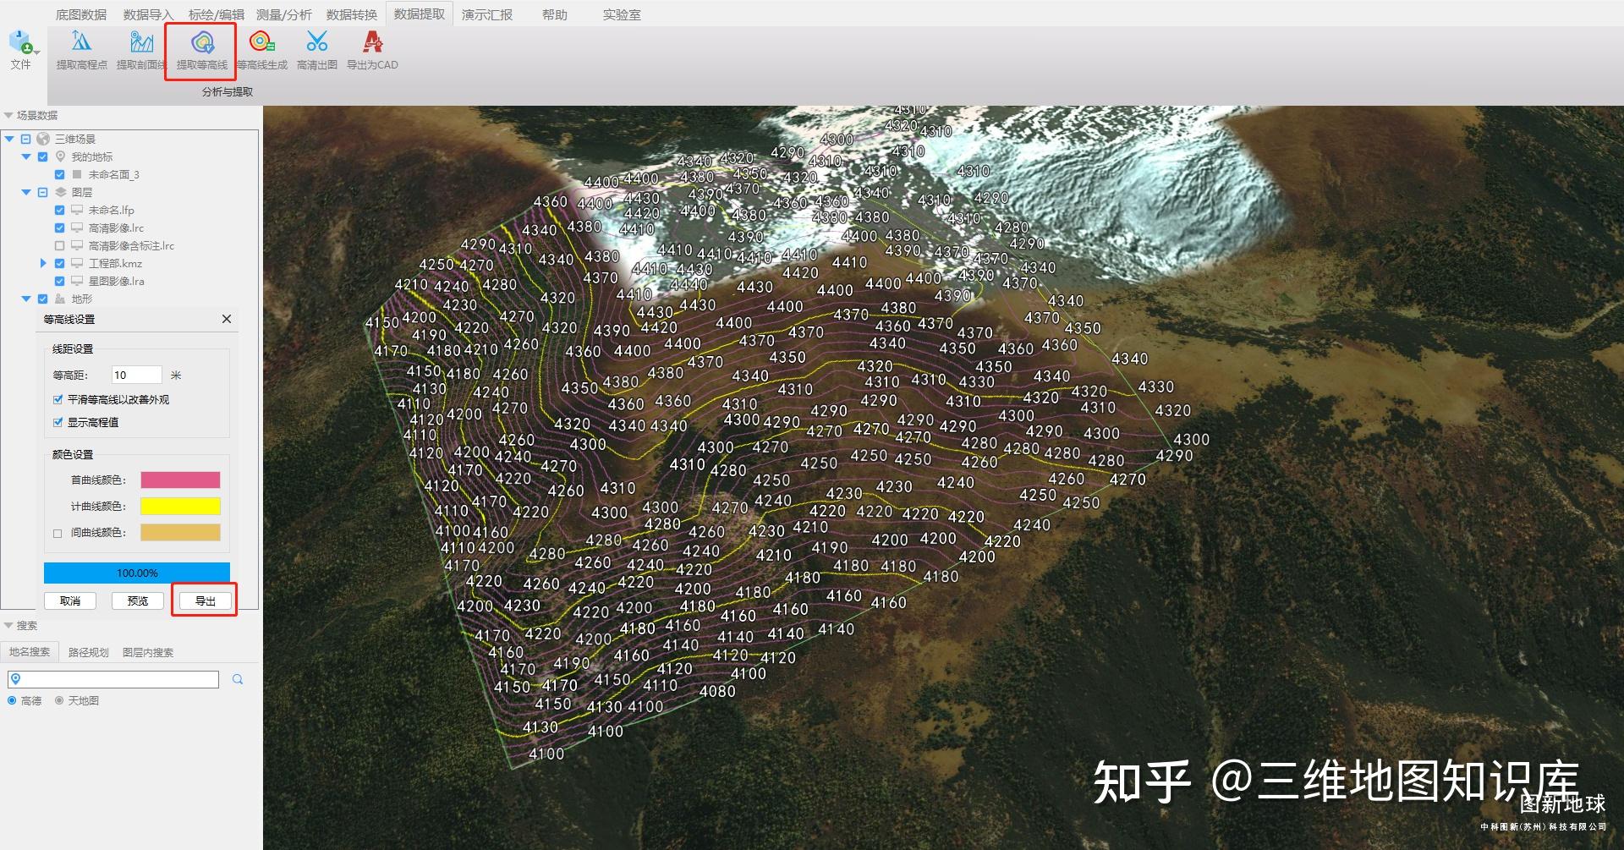Image resolution: width=1624 pixels, height=850 pixels.
Task: Select the 提取剖面线 tool icon
Action: 141,41
